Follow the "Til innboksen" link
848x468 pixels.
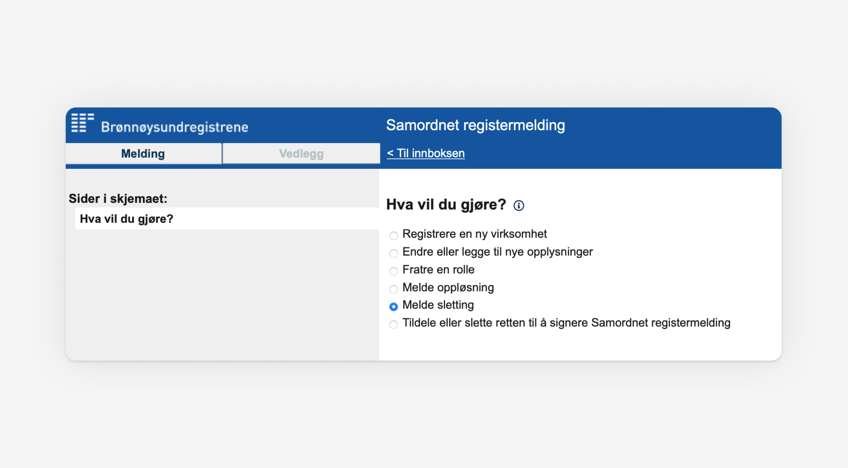(x=426, y=153)
